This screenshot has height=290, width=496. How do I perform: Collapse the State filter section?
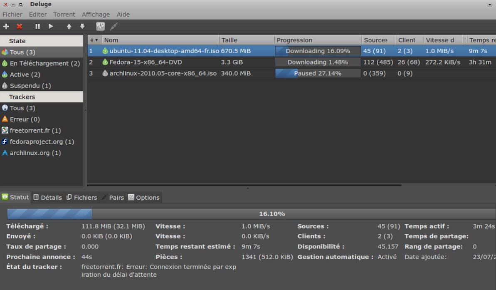coord(17,41)
